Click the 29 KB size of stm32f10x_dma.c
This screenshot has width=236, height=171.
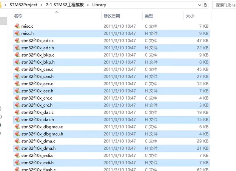click(203, 141)
